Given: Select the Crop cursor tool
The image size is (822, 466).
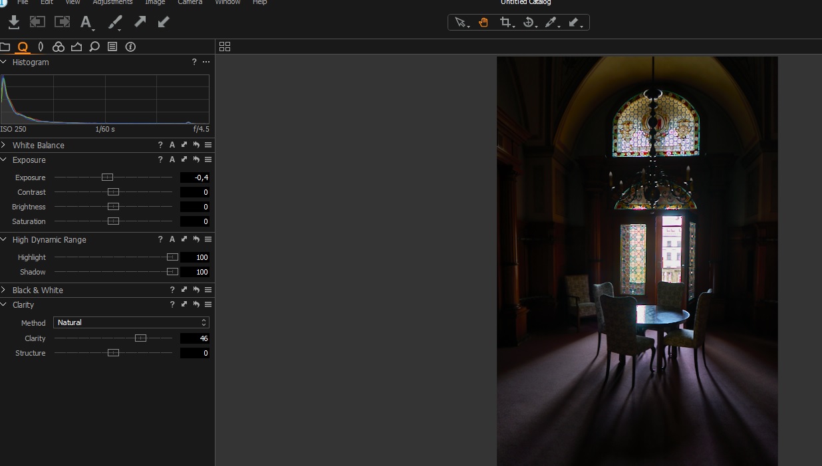Looking at the screenshot, I should 505,22.
